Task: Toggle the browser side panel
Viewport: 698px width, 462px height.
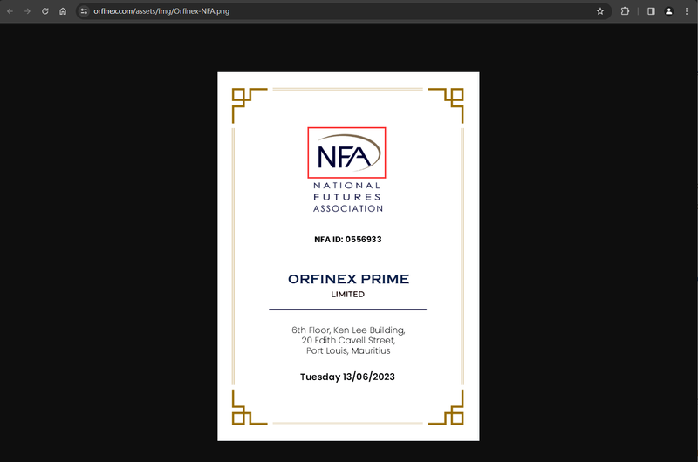Action: click(651, 11)
